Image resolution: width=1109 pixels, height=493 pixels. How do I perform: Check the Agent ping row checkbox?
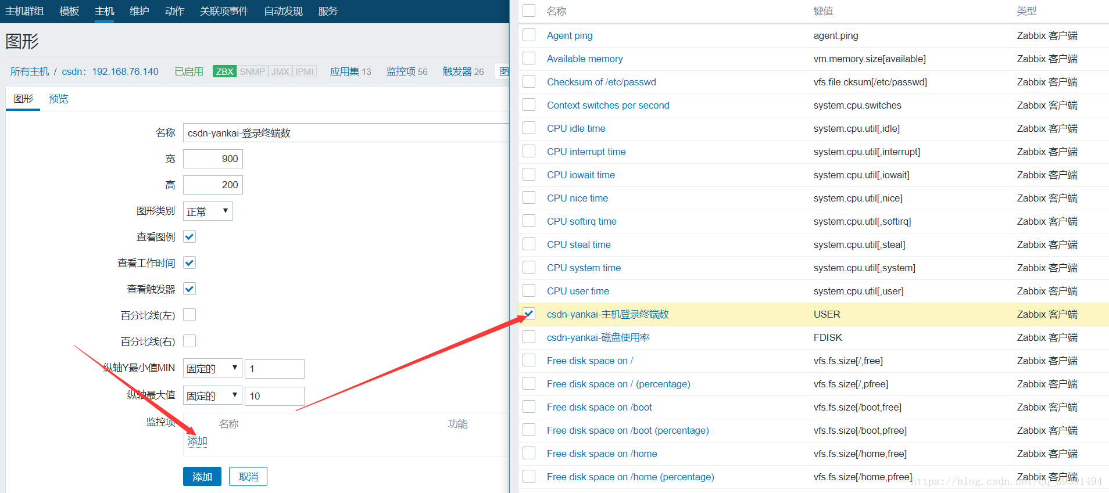529,35
